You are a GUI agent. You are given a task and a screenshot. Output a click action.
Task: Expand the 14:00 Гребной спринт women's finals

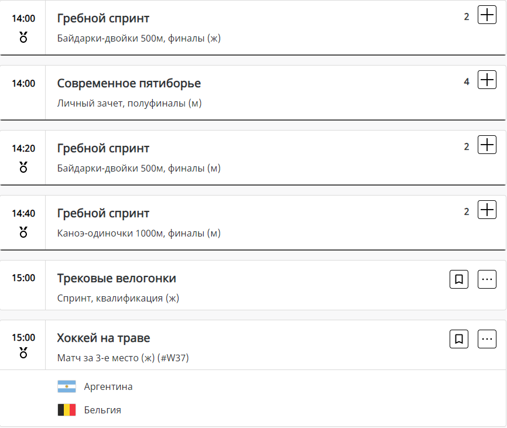[x=487, y=15]
